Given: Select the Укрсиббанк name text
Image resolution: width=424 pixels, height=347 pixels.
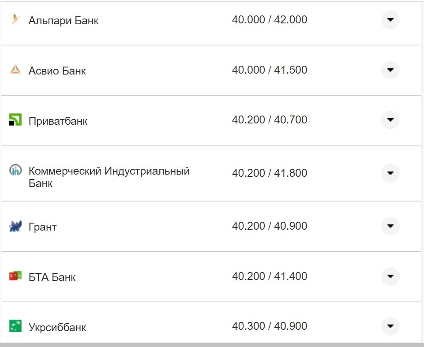Looking at the screenshot, I should (57, 327).
